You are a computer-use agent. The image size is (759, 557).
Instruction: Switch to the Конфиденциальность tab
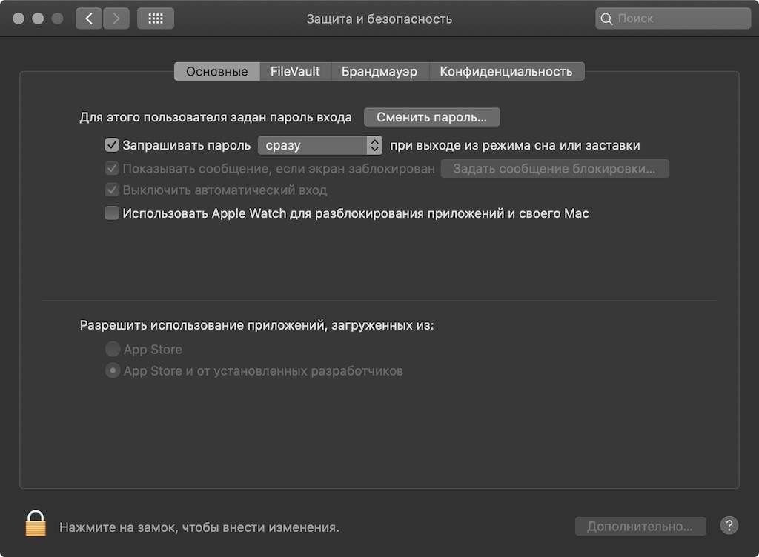(x=506, y=72)
